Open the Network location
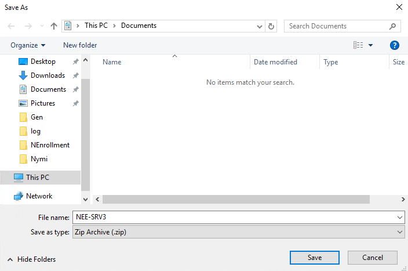408x271 pixels. [39, 196]
